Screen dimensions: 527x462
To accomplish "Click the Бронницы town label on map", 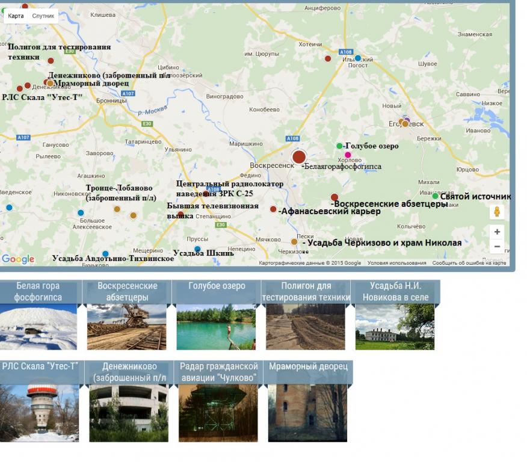I will (x=111, y=100).
